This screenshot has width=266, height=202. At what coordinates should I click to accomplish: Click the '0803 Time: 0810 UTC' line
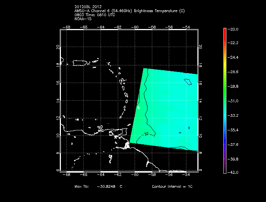click(95, 15)
